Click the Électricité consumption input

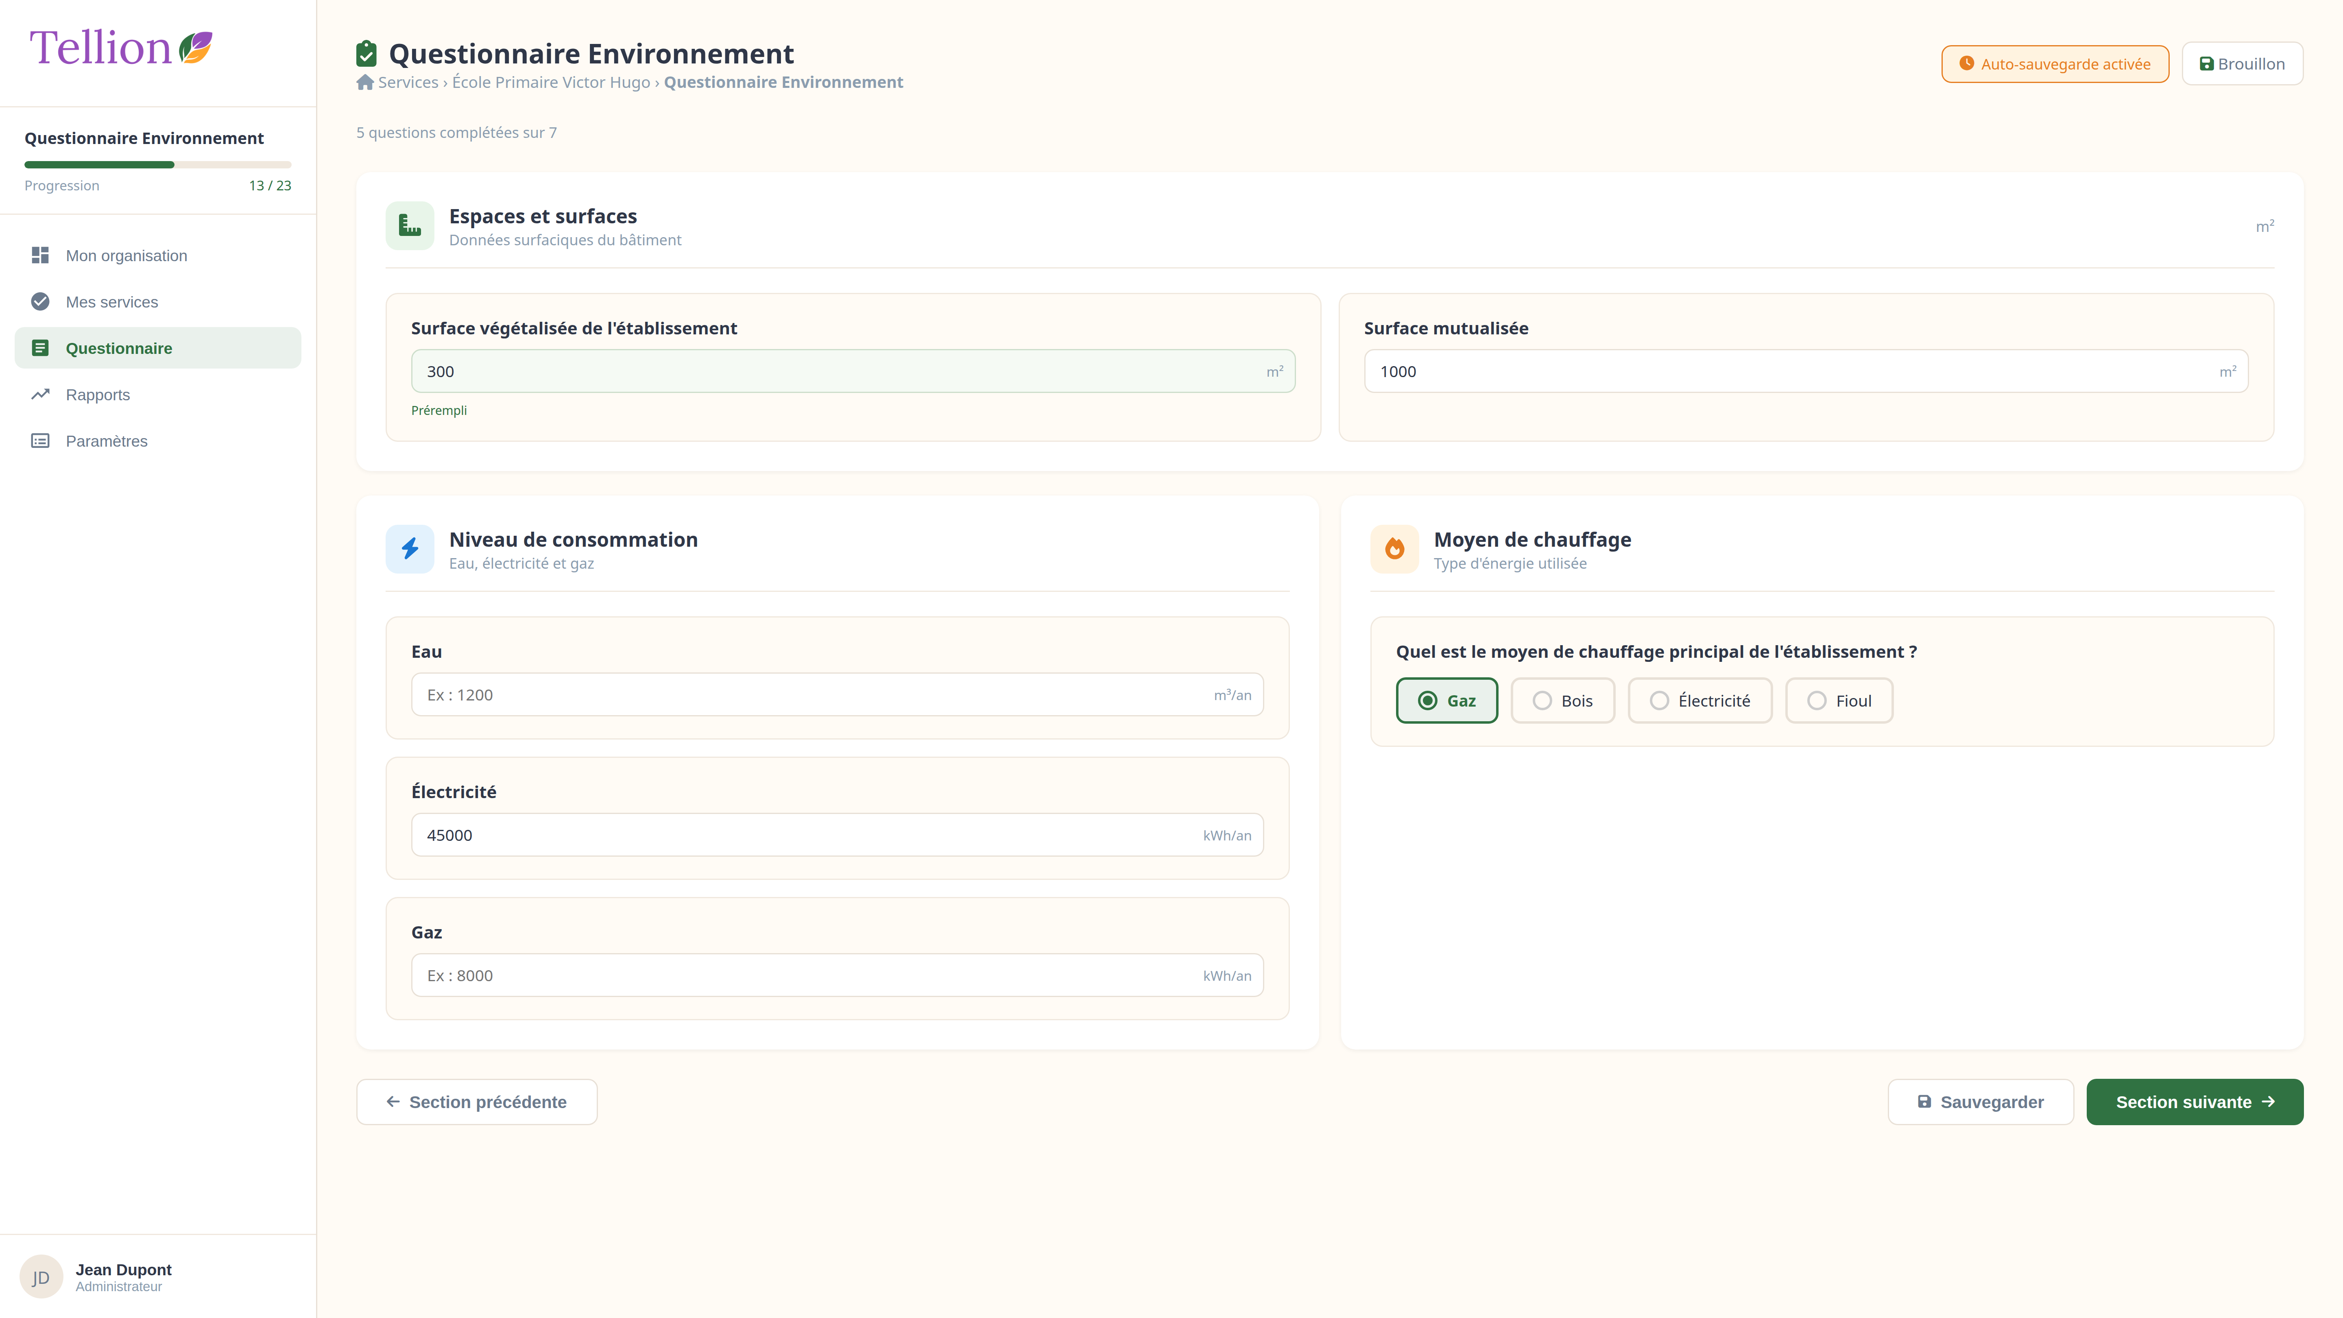[x=837, y=835]
